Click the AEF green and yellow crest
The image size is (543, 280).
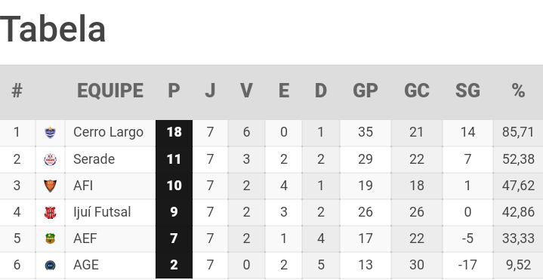(x=50, y=238)
